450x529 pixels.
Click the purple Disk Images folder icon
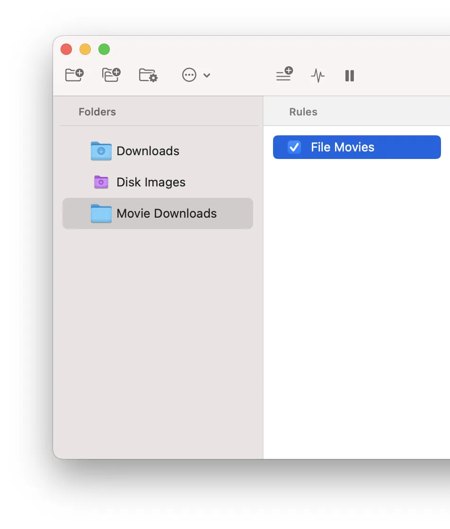click(101, 182)
